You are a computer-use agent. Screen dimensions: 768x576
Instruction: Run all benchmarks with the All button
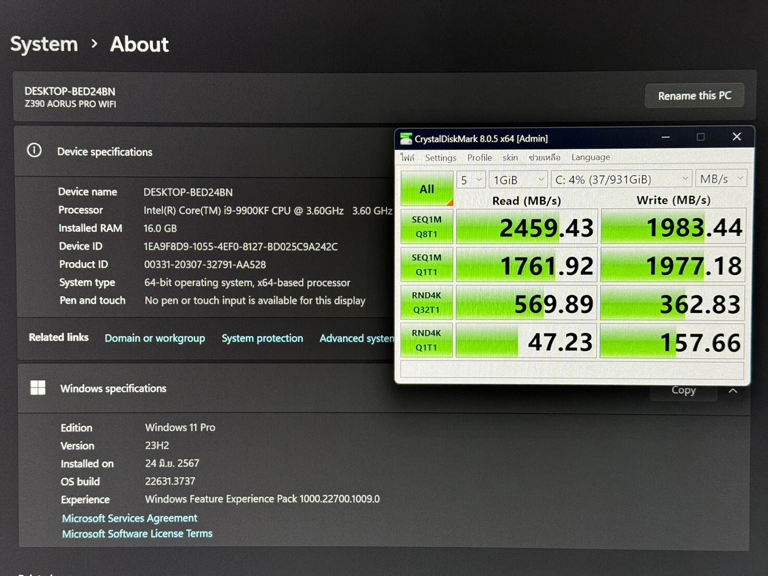point(426,189)
